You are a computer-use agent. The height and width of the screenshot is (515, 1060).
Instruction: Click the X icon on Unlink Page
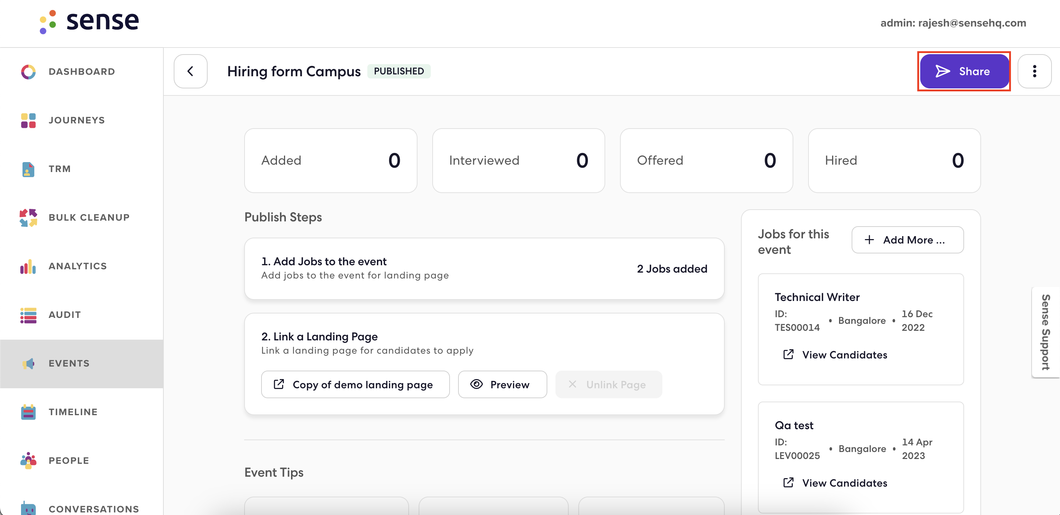[x=572, y=384]
